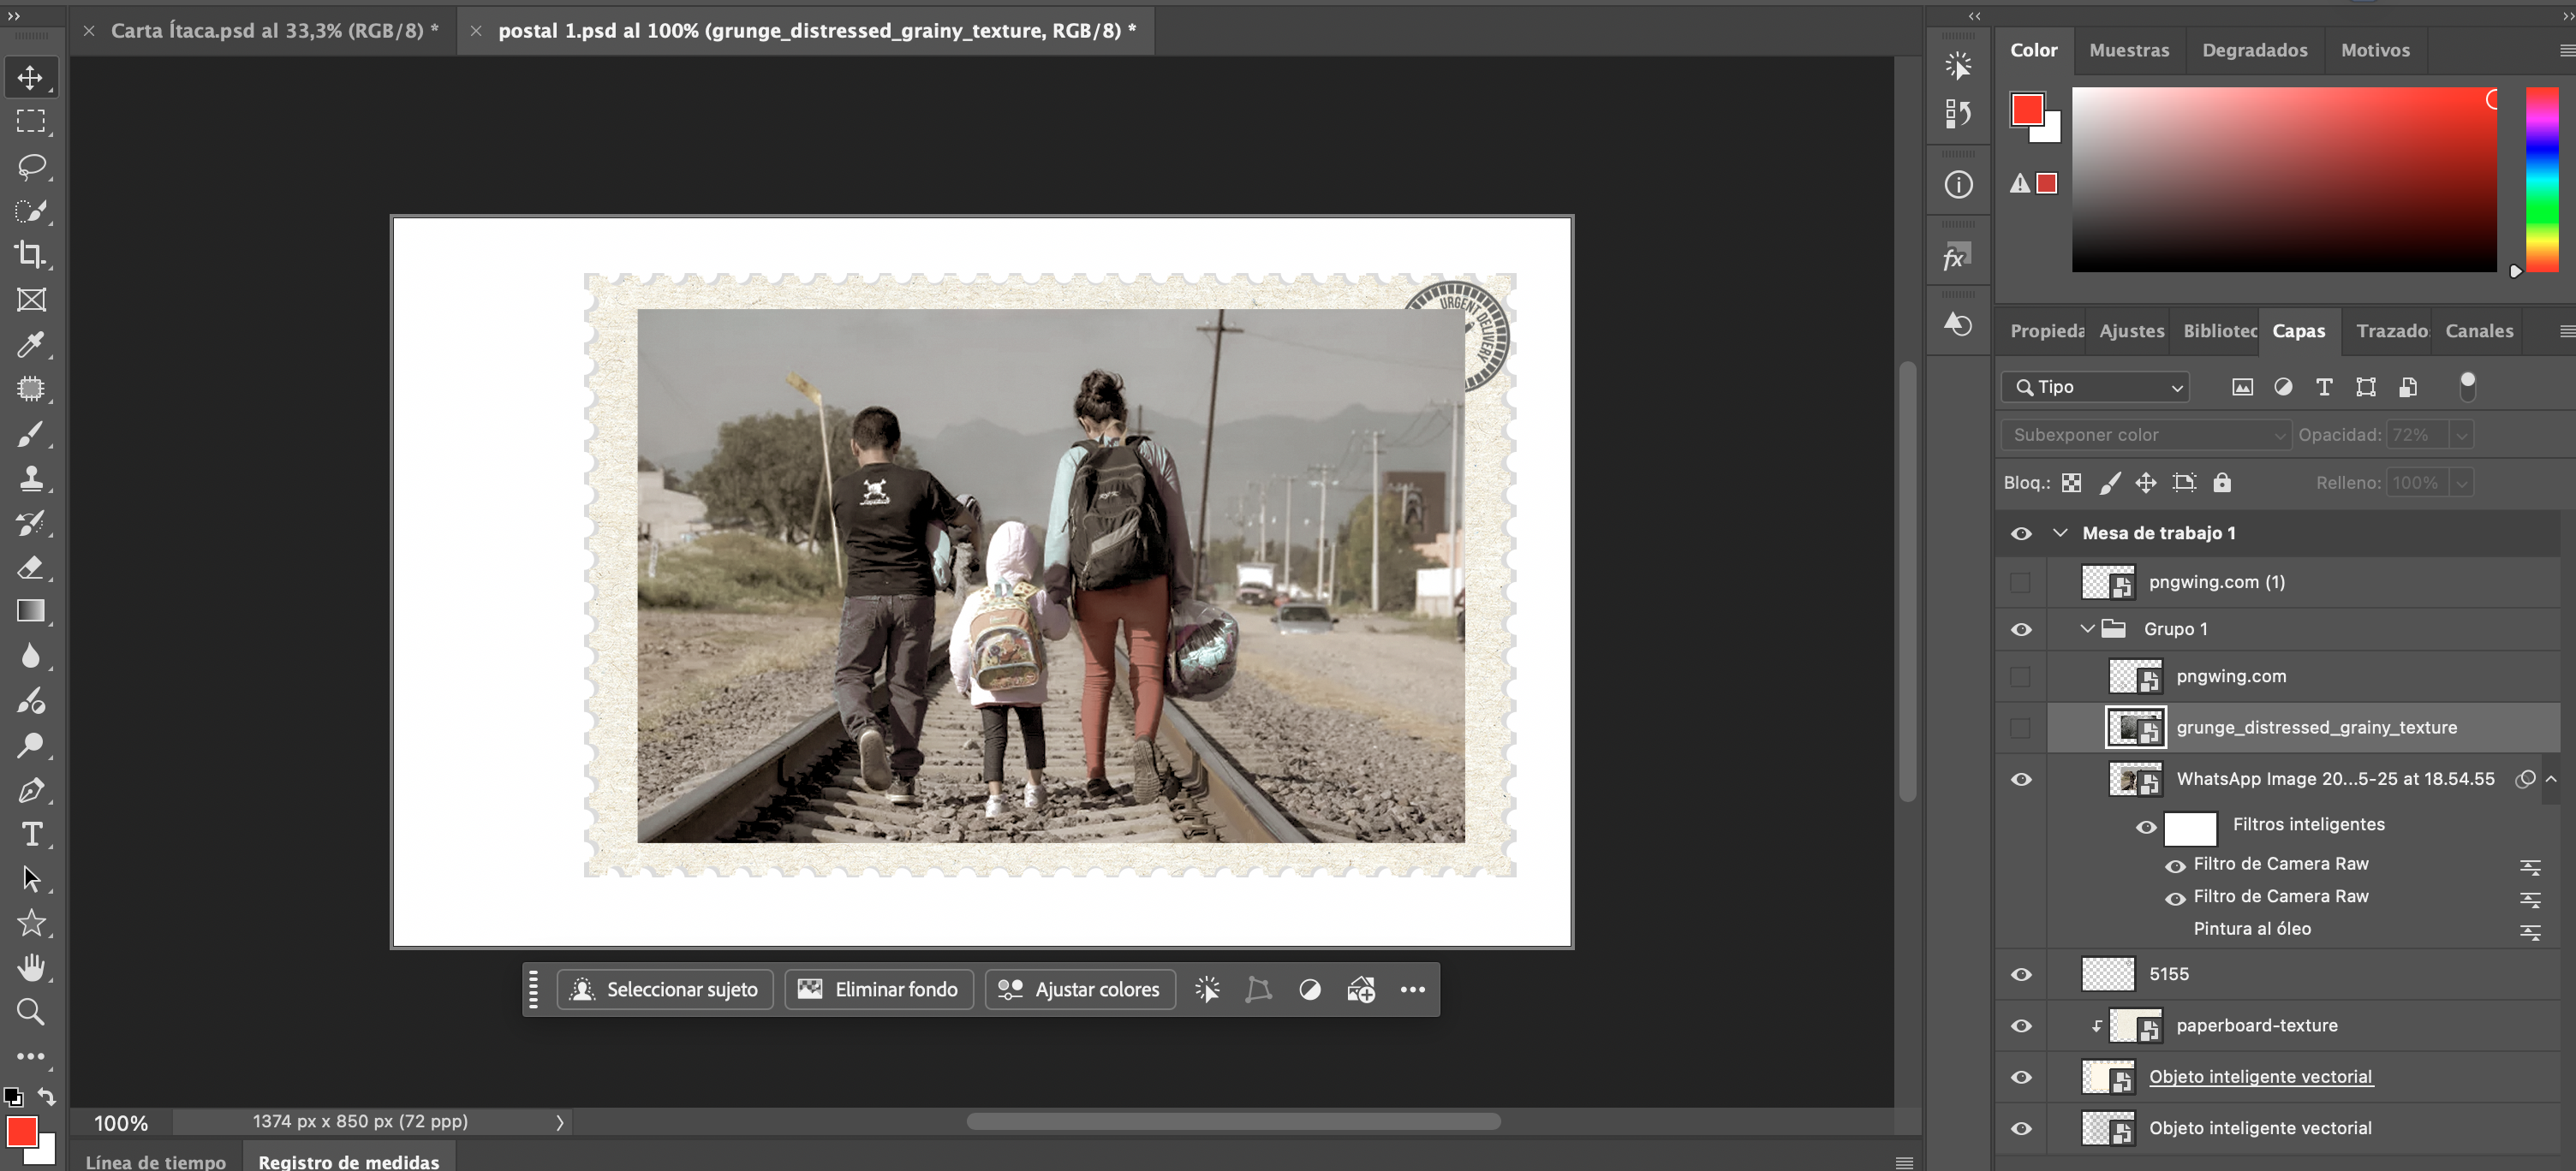Select the Brush tool
2576x1171 pixels.
point(31,434)
